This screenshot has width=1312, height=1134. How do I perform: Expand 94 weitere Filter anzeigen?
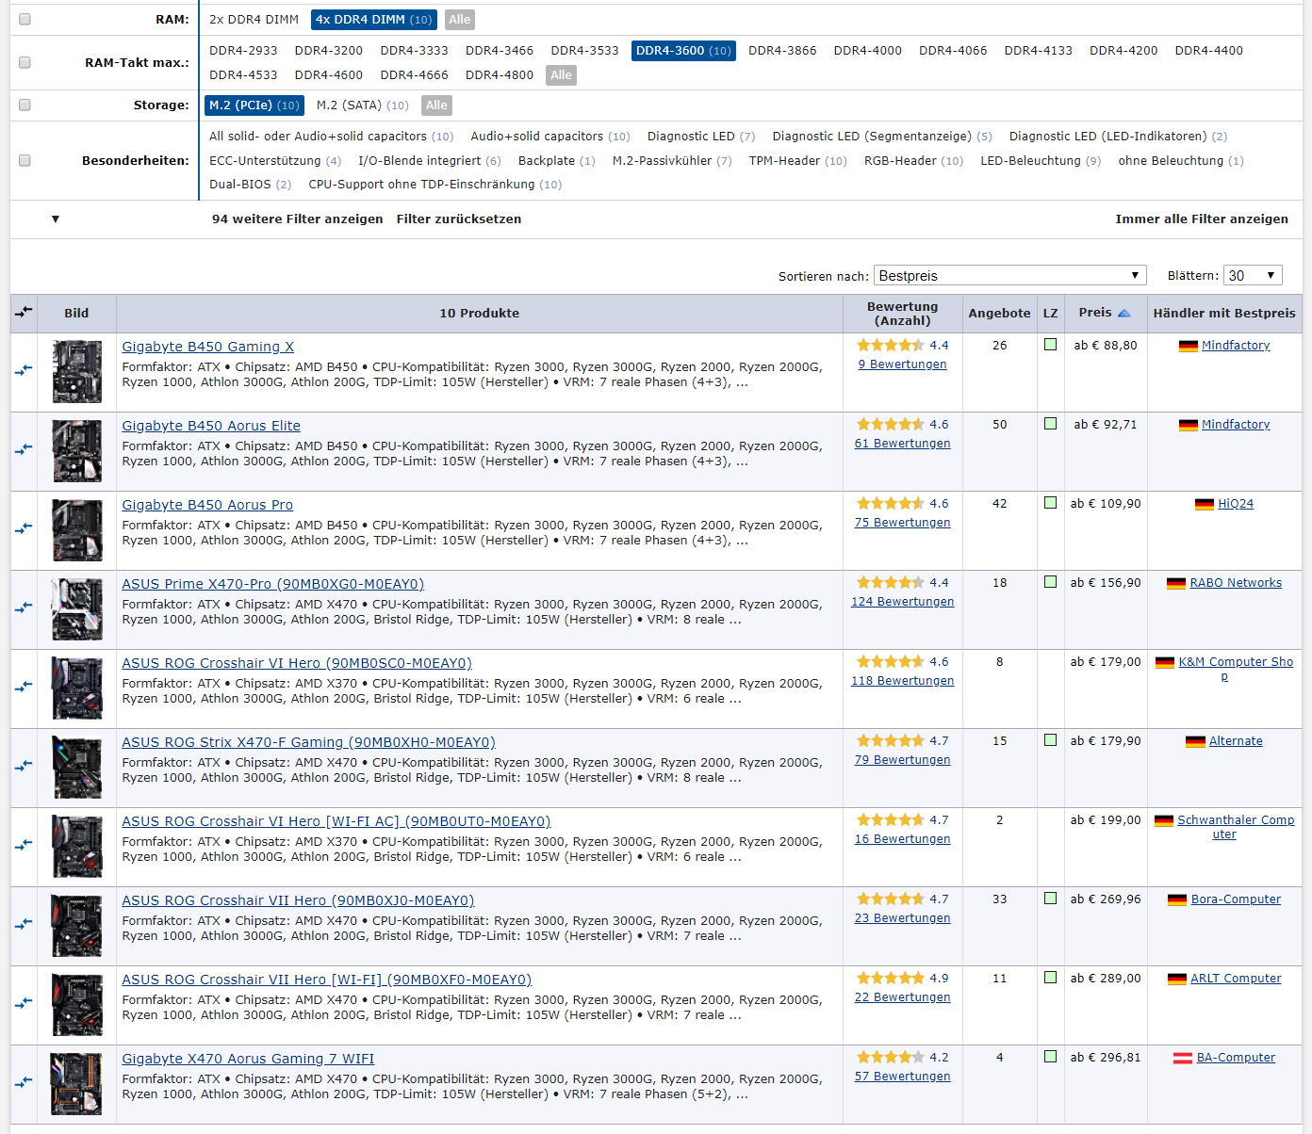pos(297,219)
